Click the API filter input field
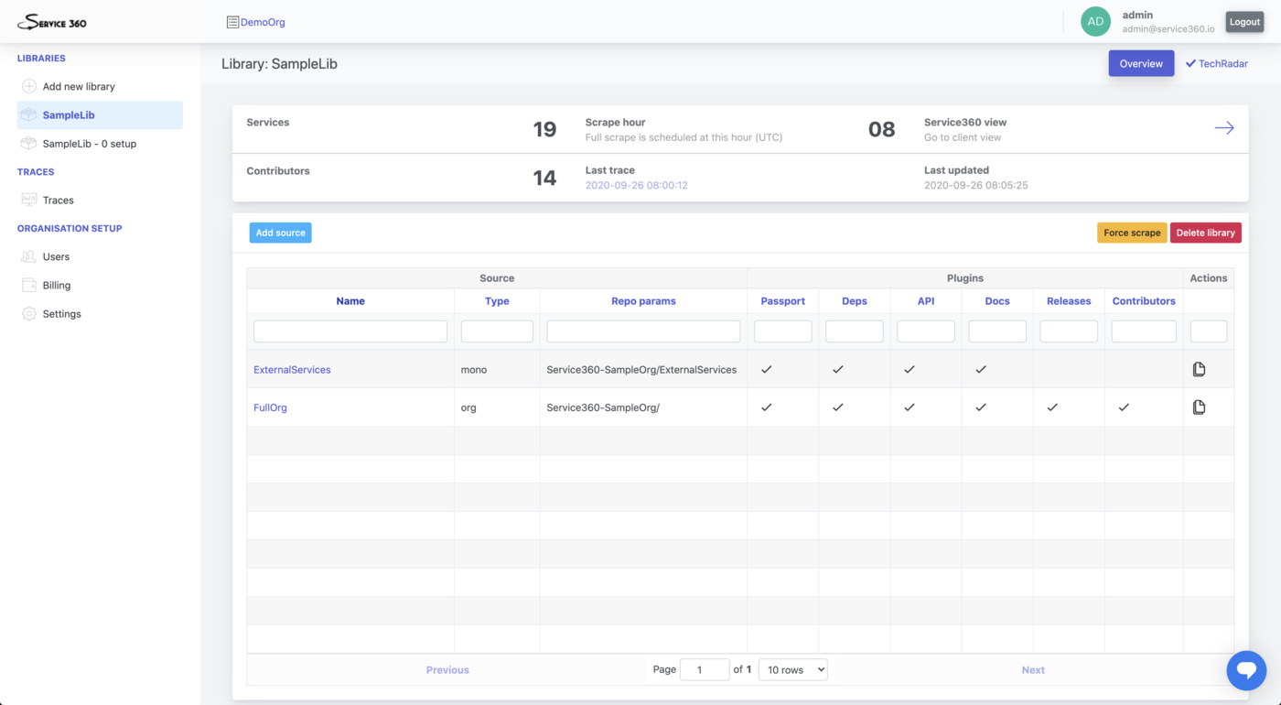This screenshot has height=705, width=1281. [x=925, y=331]
